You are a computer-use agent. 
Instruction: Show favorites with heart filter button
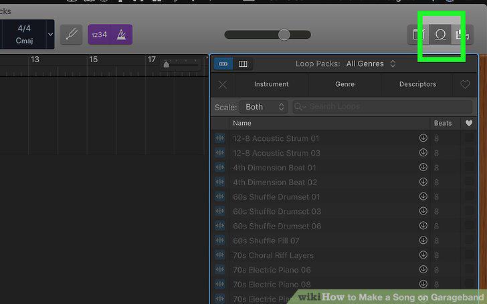pyautogui.click(x=465, y=84)
